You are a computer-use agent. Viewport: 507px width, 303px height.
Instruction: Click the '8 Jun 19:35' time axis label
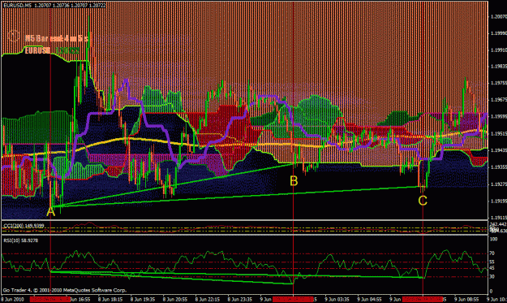[143, 300]
